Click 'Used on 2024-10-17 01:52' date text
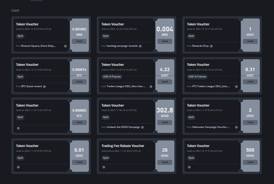The height and width of the screenshot is (184, 274). point(205,151)
